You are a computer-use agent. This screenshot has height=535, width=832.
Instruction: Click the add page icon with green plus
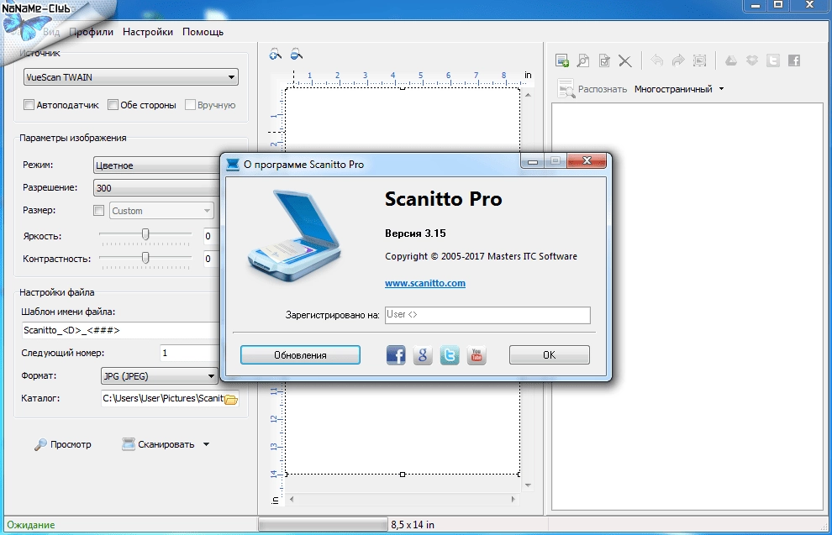tap(562, 60)
